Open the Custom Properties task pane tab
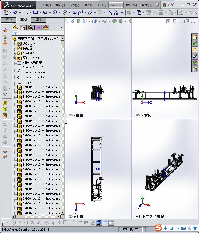 [x=195, y=69]
